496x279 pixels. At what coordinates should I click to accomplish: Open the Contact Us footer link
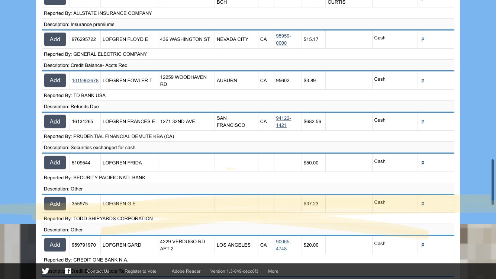[x=98, y=271]
